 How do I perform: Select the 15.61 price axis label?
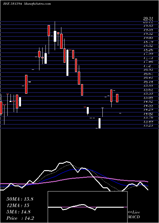pyautogui.click(x=148, y=90)
